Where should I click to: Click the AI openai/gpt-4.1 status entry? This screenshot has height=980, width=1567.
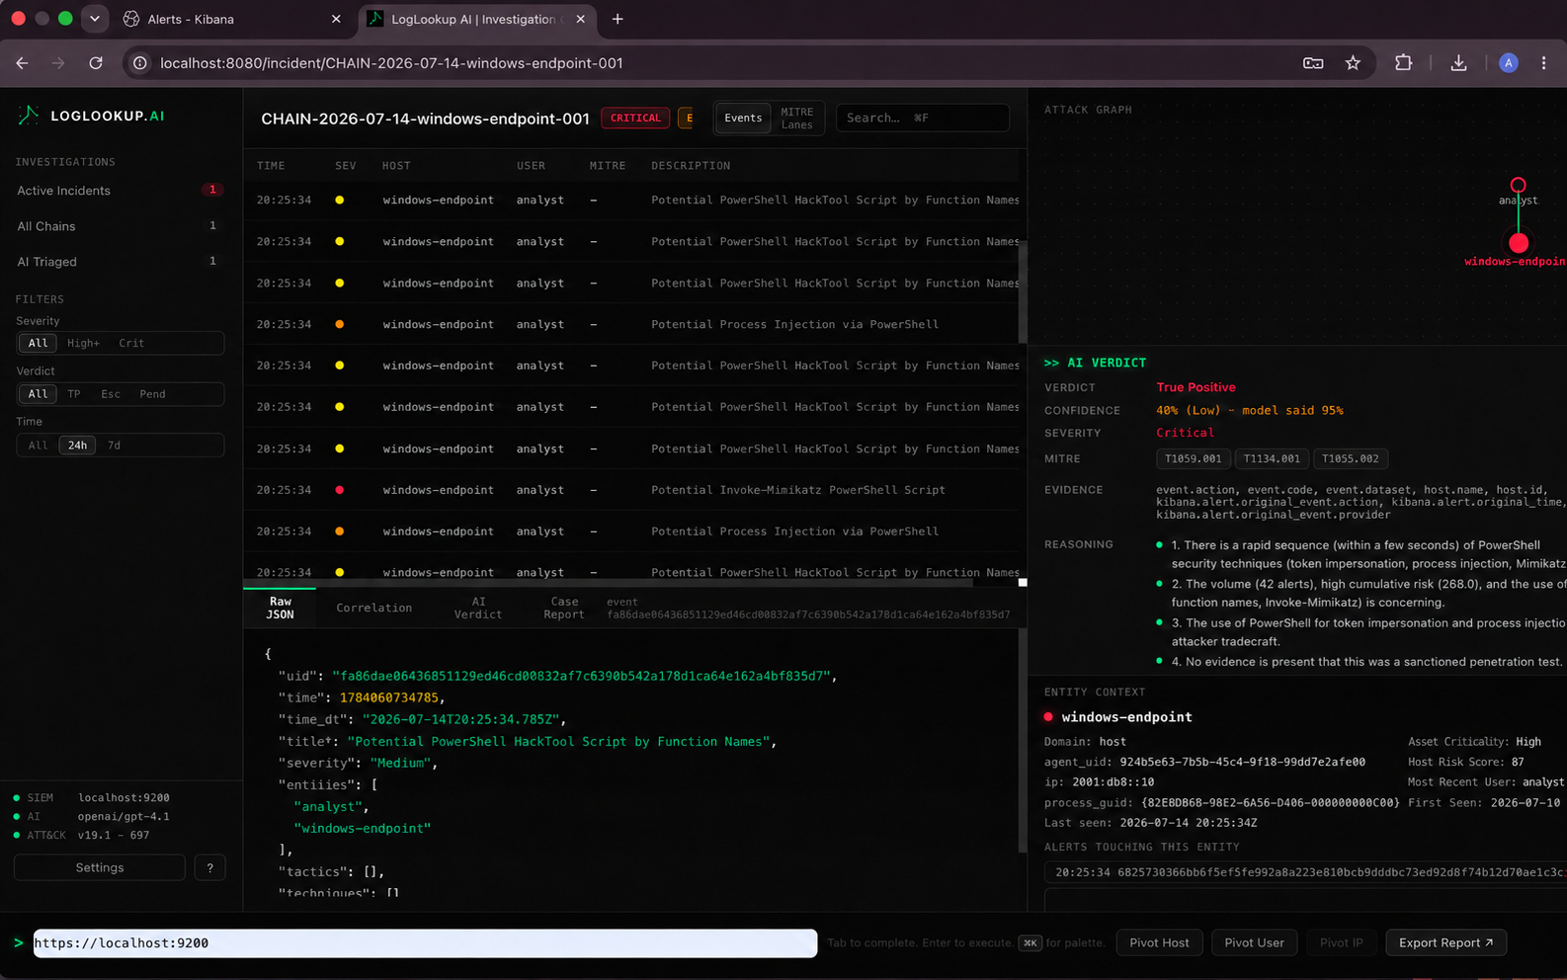pyautogui.click(x=92, y=817)
